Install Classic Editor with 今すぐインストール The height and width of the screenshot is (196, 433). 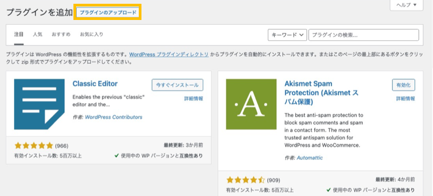tap(177, 85)
